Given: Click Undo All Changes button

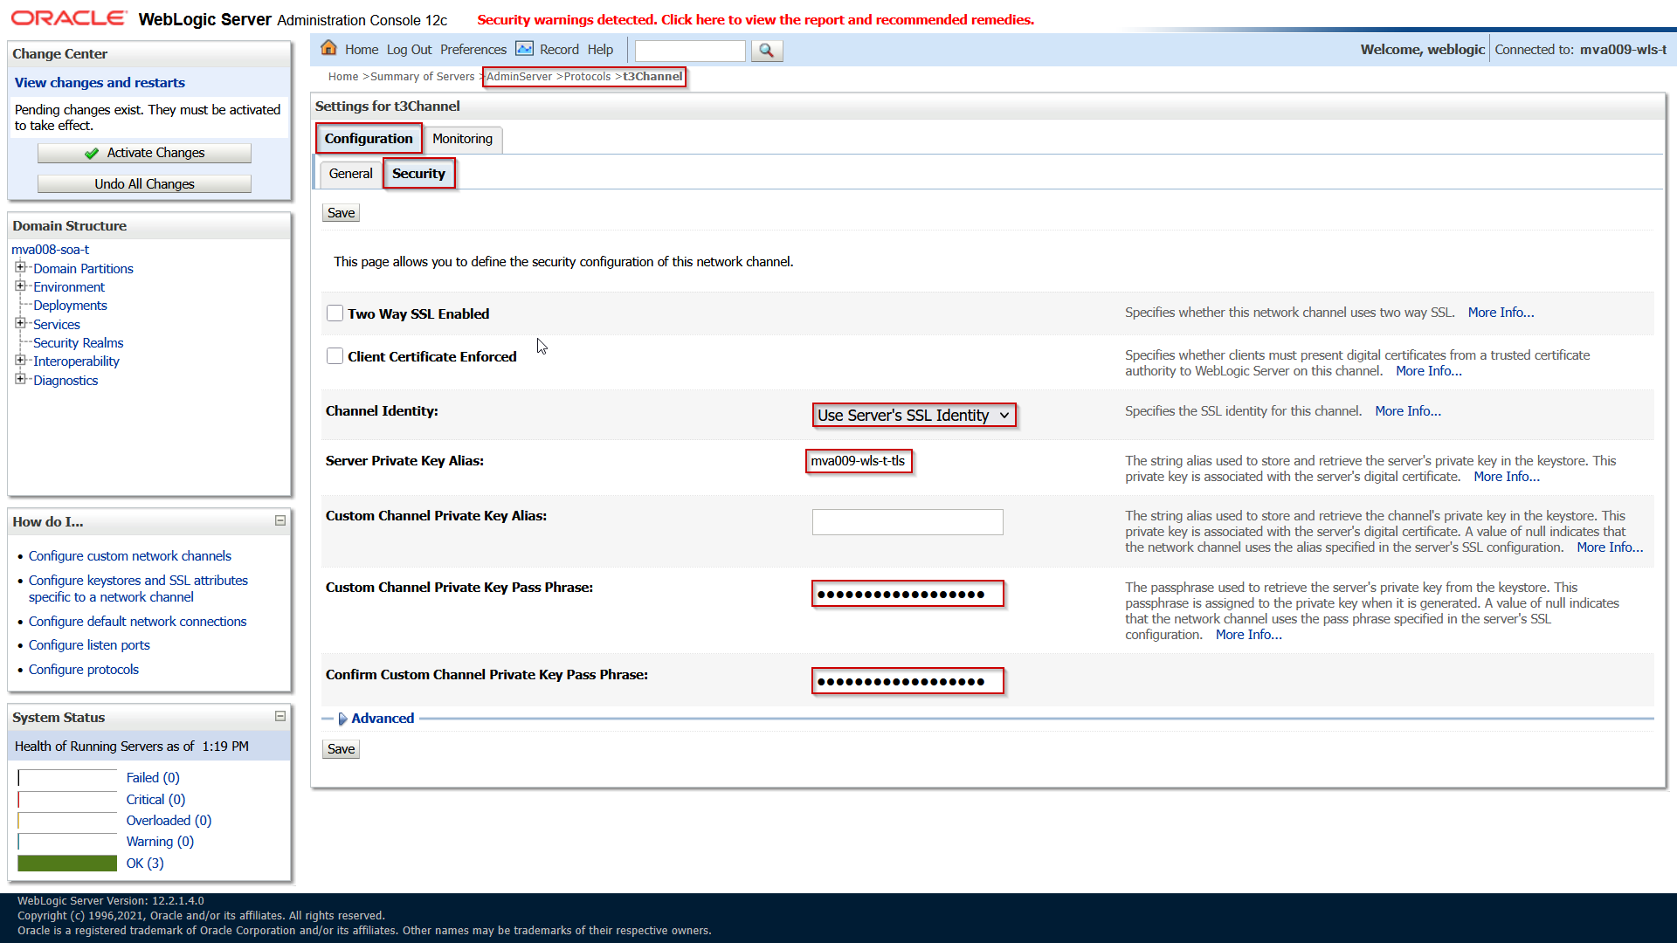Looking at the screenshot, I should click(x=144, y=184).
